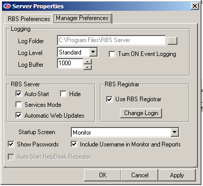Click the Log Buffer label

pyautogui.click(x=31, y=65)
